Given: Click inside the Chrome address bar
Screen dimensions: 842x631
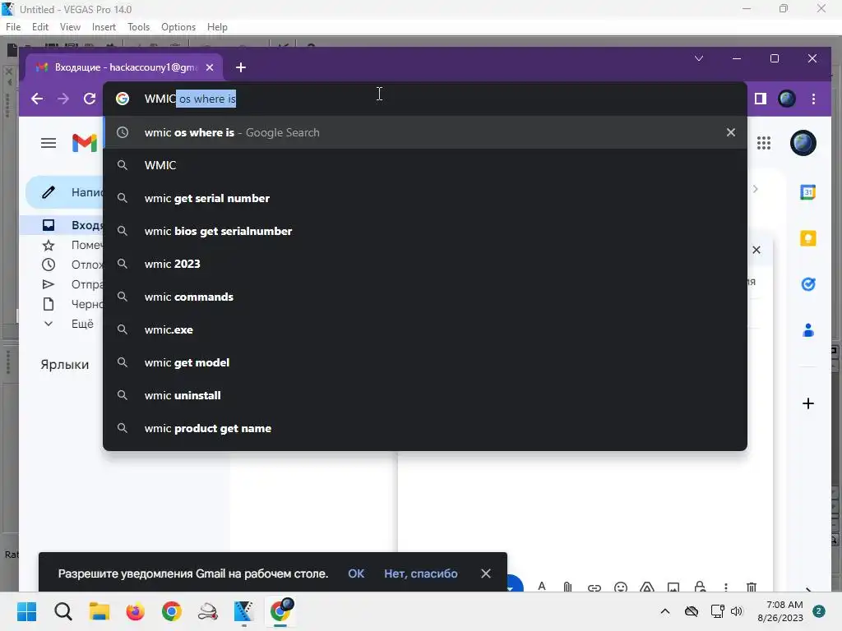Looking at the screenshot, I should 425,99.
